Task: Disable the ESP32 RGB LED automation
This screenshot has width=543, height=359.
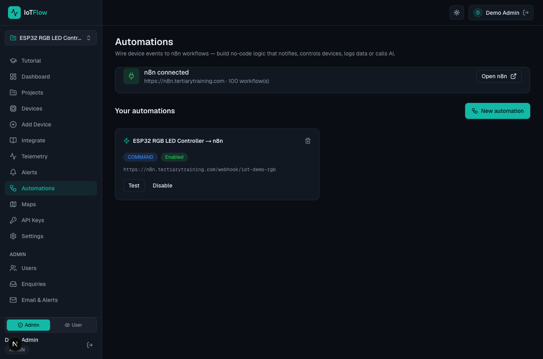Action: pos(163,185)
